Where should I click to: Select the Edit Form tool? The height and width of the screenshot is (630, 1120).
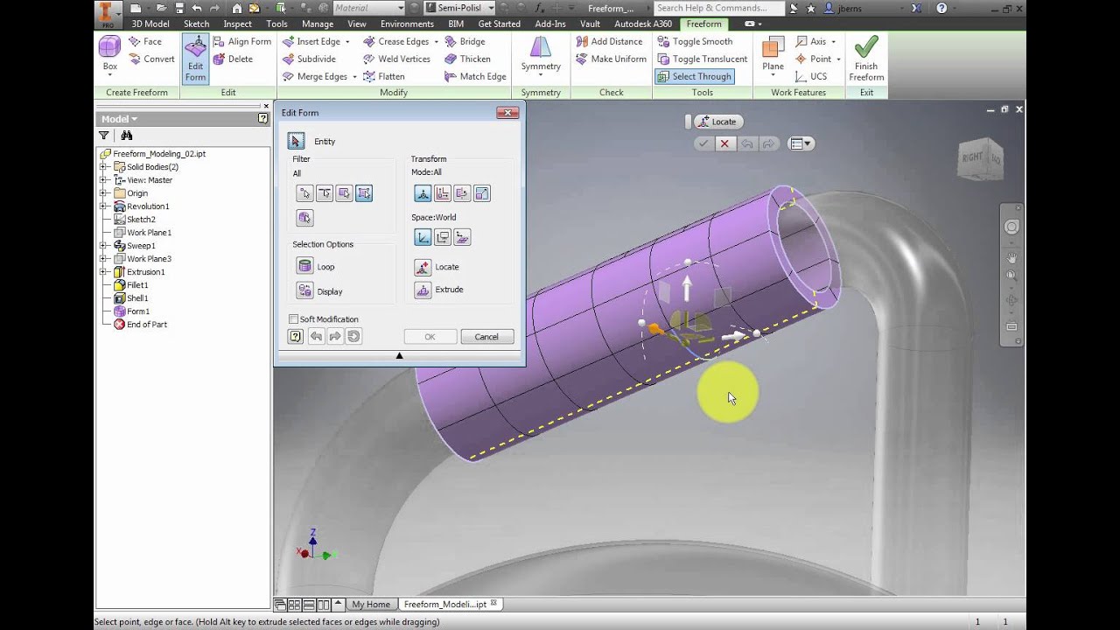(x=195, y=59)
